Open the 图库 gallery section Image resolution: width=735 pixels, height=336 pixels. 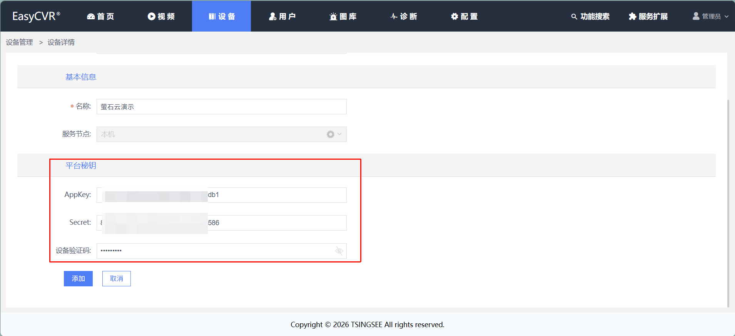coord(343,16)
